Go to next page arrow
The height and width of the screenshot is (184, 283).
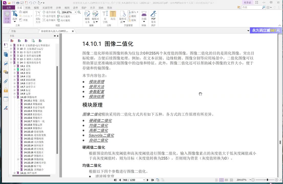[148, 180]
